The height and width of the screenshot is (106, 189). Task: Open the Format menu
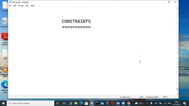click(x=21, y=6)
